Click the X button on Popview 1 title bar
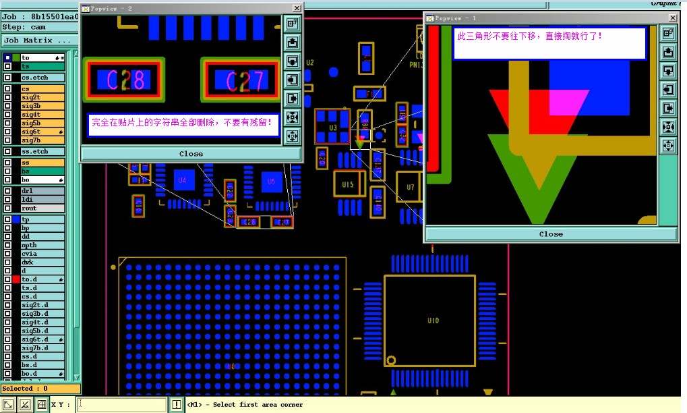Viewport: 687px width, 413px height. tap(673, 18)
